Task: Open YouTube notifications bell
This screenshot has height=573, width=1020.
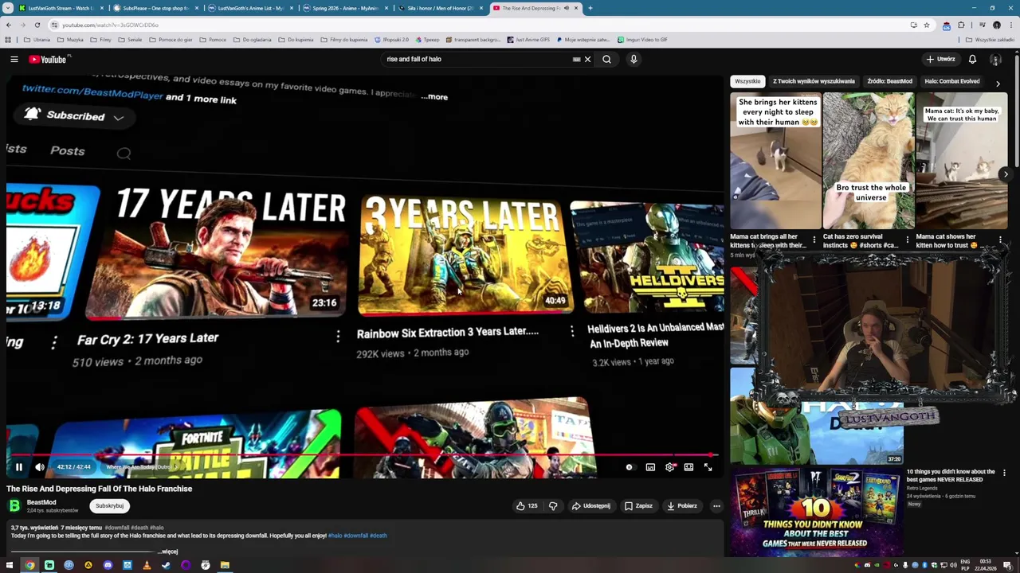Action: point(972,59)
